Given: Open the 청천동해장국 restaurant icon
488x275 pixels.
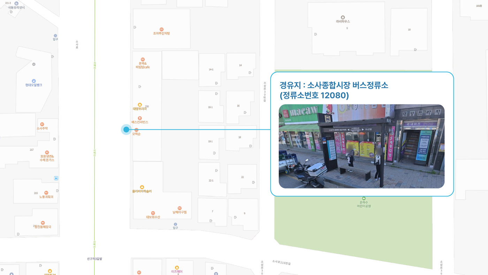Looking at the screenshot, I should click(x=43, y=223).
